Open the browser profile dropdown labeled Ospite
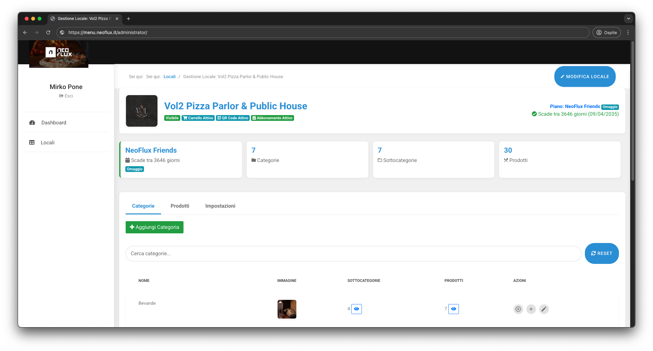The width and height of the screenshot is (653, 351). (x=606, y=32)
